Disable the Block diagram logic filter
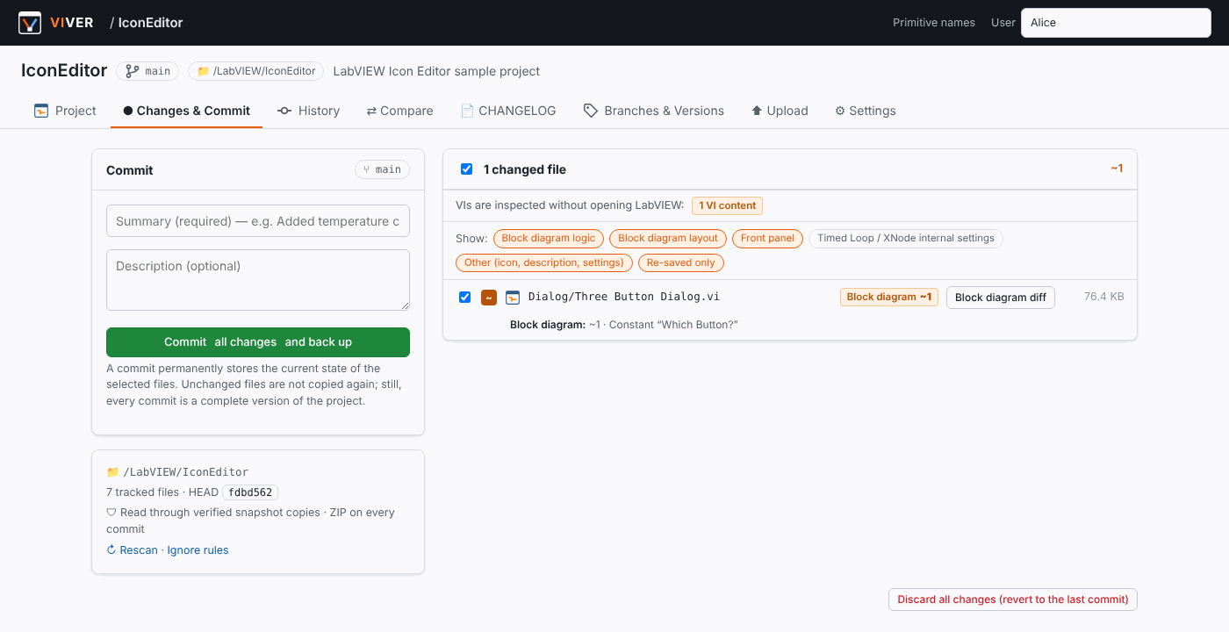Viewport: 1229px width, 632px height. [549, 238]
